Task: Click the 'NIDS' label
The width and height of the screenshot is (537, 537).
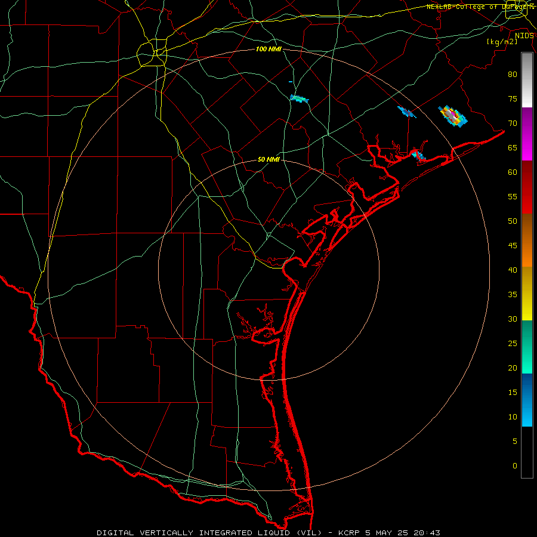Action: tap(524, 36)
